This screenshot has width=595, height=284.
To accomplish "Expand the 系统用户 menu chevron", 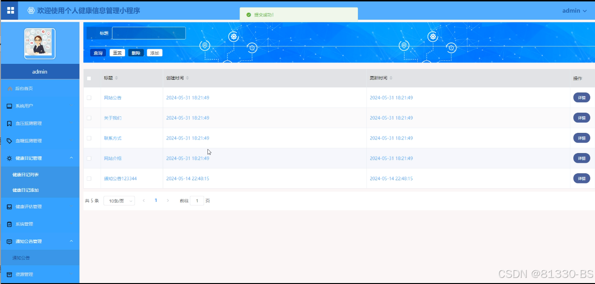I will pos(71,106).
